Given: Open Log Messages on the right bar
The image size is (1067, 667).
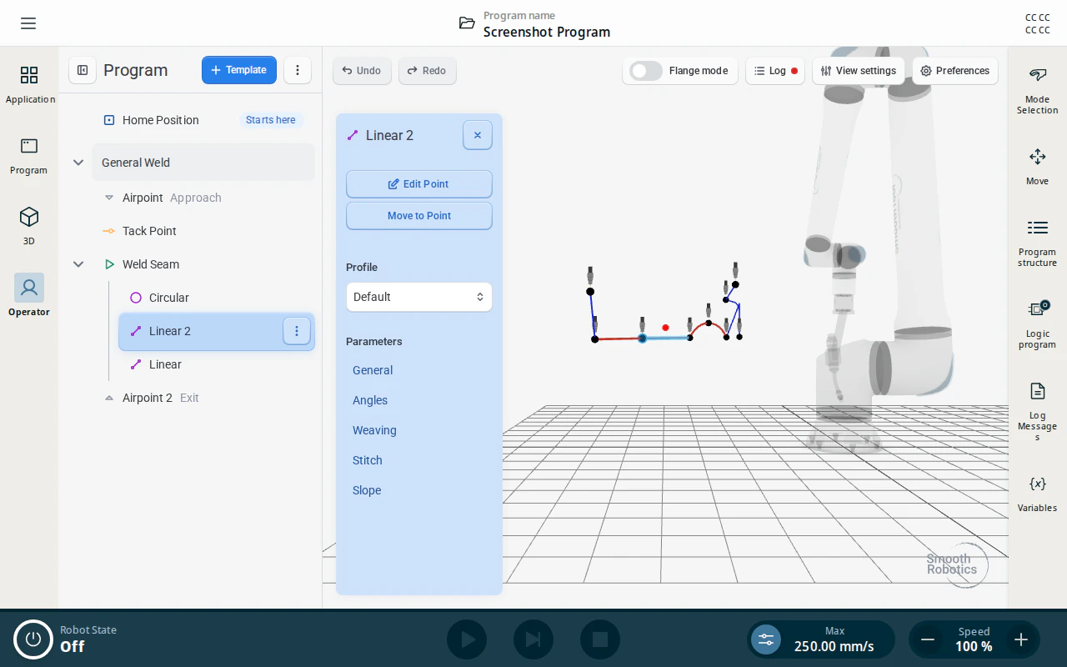Looking at the screenshot, I should click(1037, 411).
